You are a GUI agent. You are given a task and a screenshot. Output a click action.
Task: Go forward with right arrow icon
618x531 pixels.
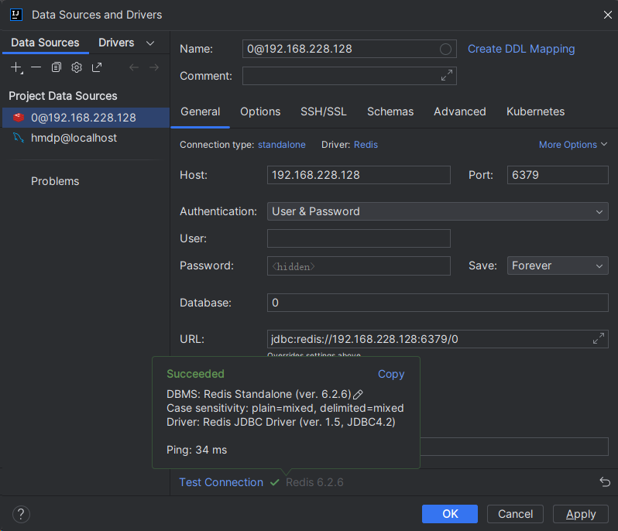point(154,67)
